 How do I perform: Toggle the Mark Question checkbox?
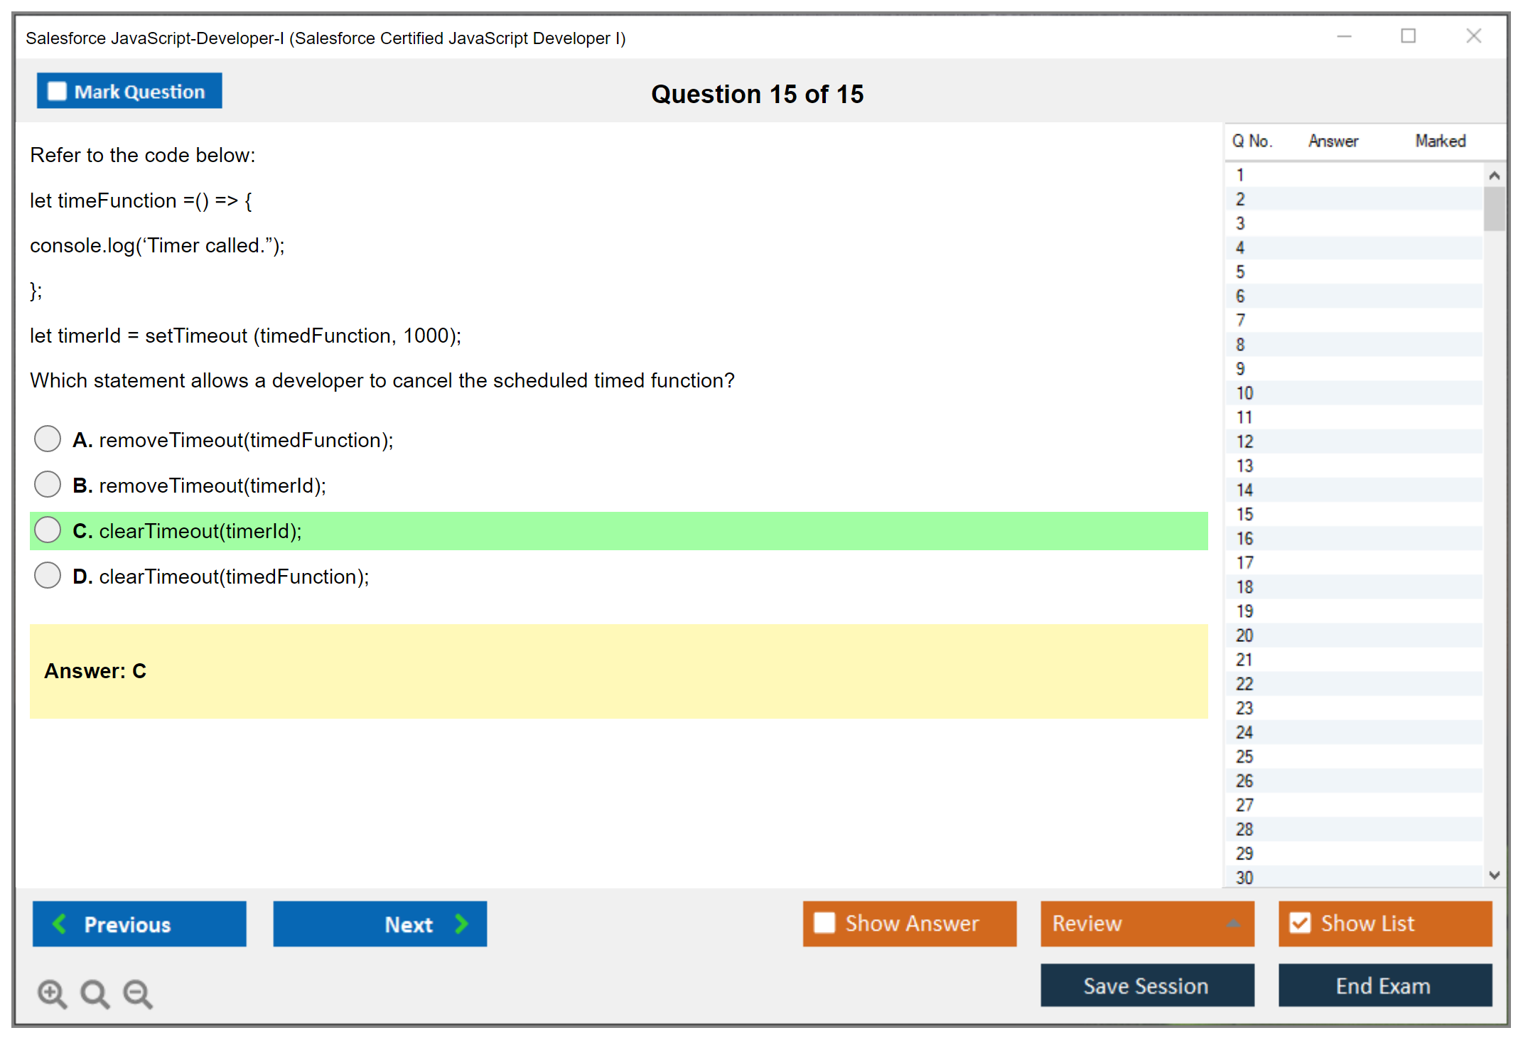[x=57, y=91]
